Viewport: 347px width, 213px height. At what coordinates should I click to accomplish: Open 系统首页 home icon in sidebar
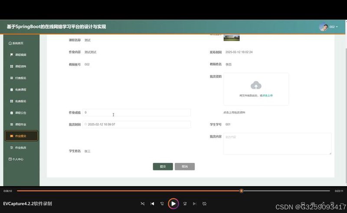pos(10,43)
